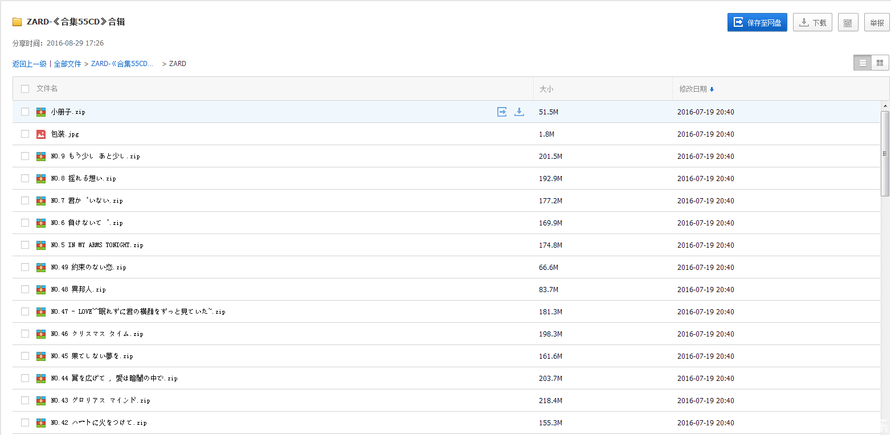Open NO.49 約束のない恋.zip

[x=88, y=268]
